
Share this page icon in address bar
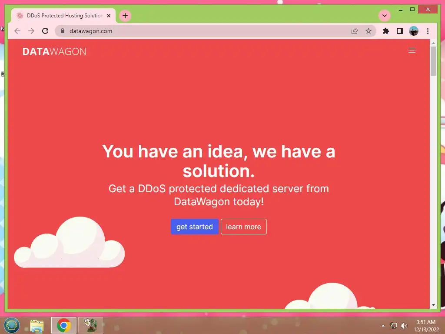355,31
